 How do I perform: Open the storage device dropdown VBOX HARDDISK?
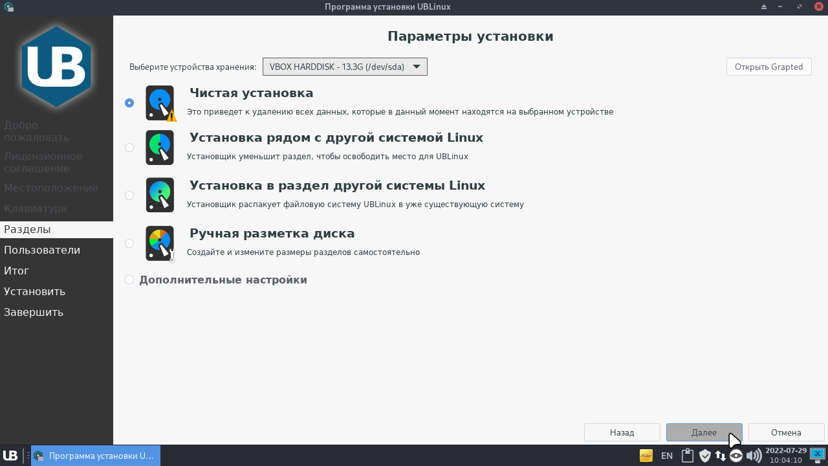point(345,67)
